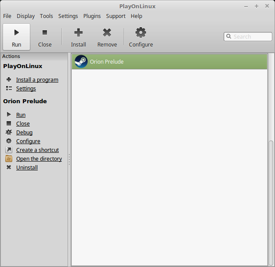Open the Settings menu in menu bar
This screenshot has height=267, width=275.
point(68,16)
